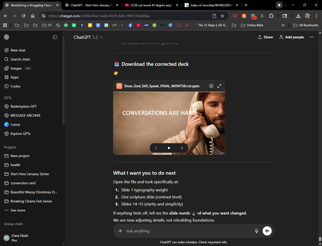322x246 pixels.
Task: Bookmark this page with star icon
Action: pos(222,16)
